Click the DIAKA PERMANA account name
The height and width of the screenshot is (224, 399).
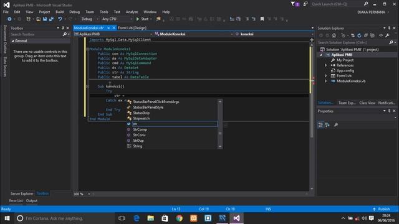pyautogui.click(x=371, y=12)
